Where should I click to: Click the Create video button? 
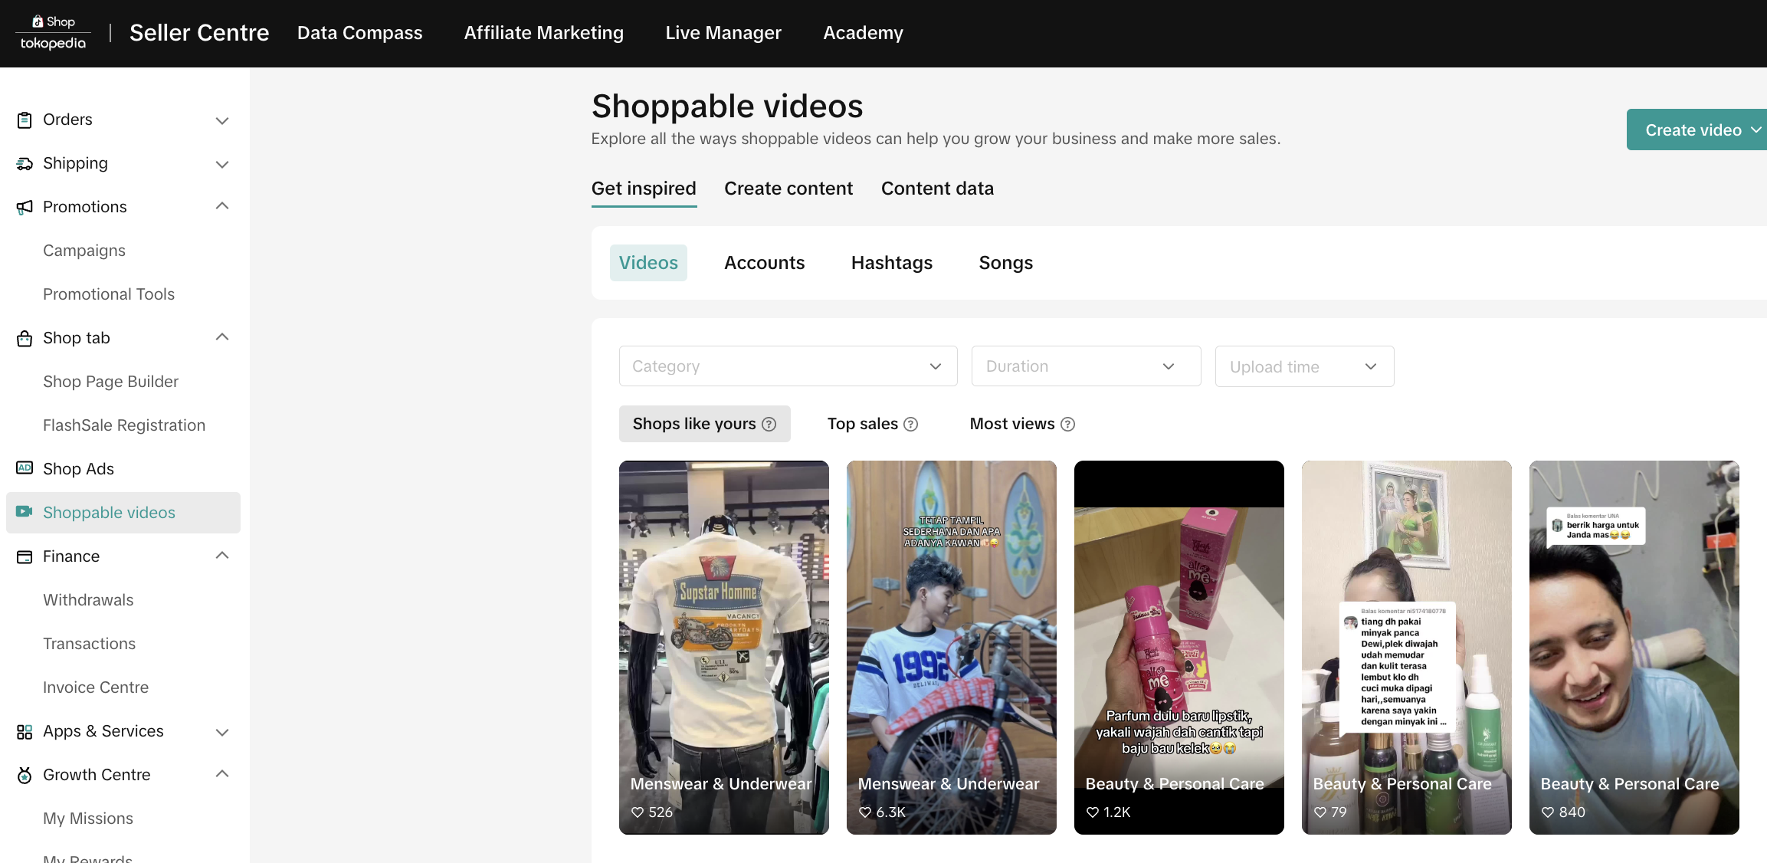(x=1693, y=130)
